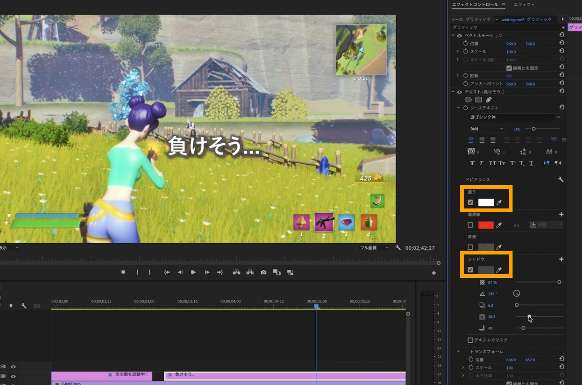Select the 負けそう.. clip on timeline
Screen dimensions: 582x385
click(x=285, y=376)
